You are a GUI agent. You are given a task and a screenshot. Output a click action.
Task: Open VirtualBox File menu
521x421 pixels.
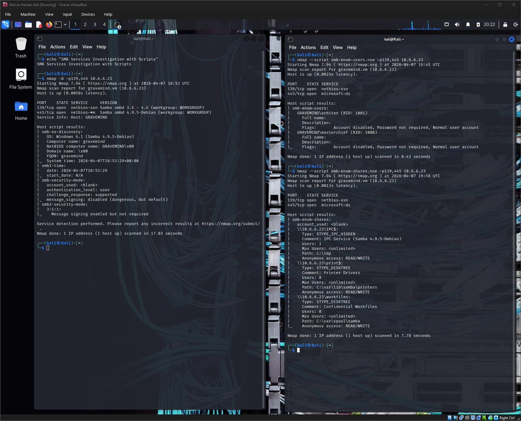click(x=8, y=14)
